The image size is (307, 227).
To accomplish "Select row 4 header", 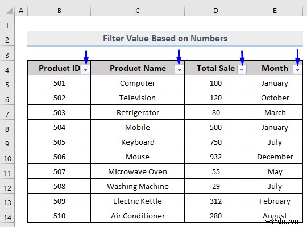I will pos(7,70).
